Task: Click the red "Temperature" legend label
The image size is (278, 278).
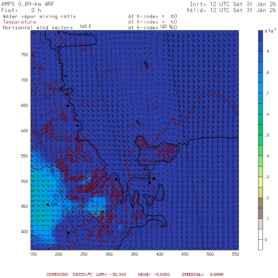Action: pos(19,22)
